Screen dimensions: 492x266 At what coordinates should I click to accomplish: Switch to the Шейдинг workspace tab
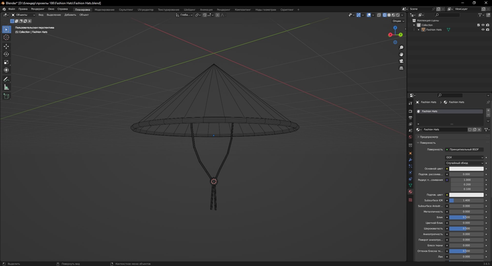coord(190,10)
